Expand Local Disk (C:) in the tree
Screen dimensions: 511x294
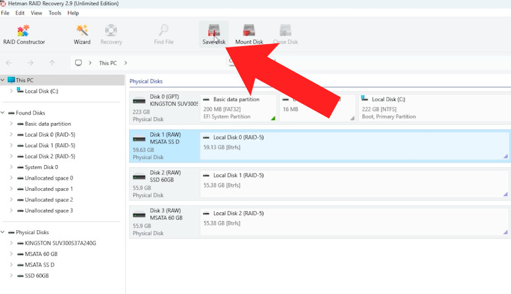point(11,91)
